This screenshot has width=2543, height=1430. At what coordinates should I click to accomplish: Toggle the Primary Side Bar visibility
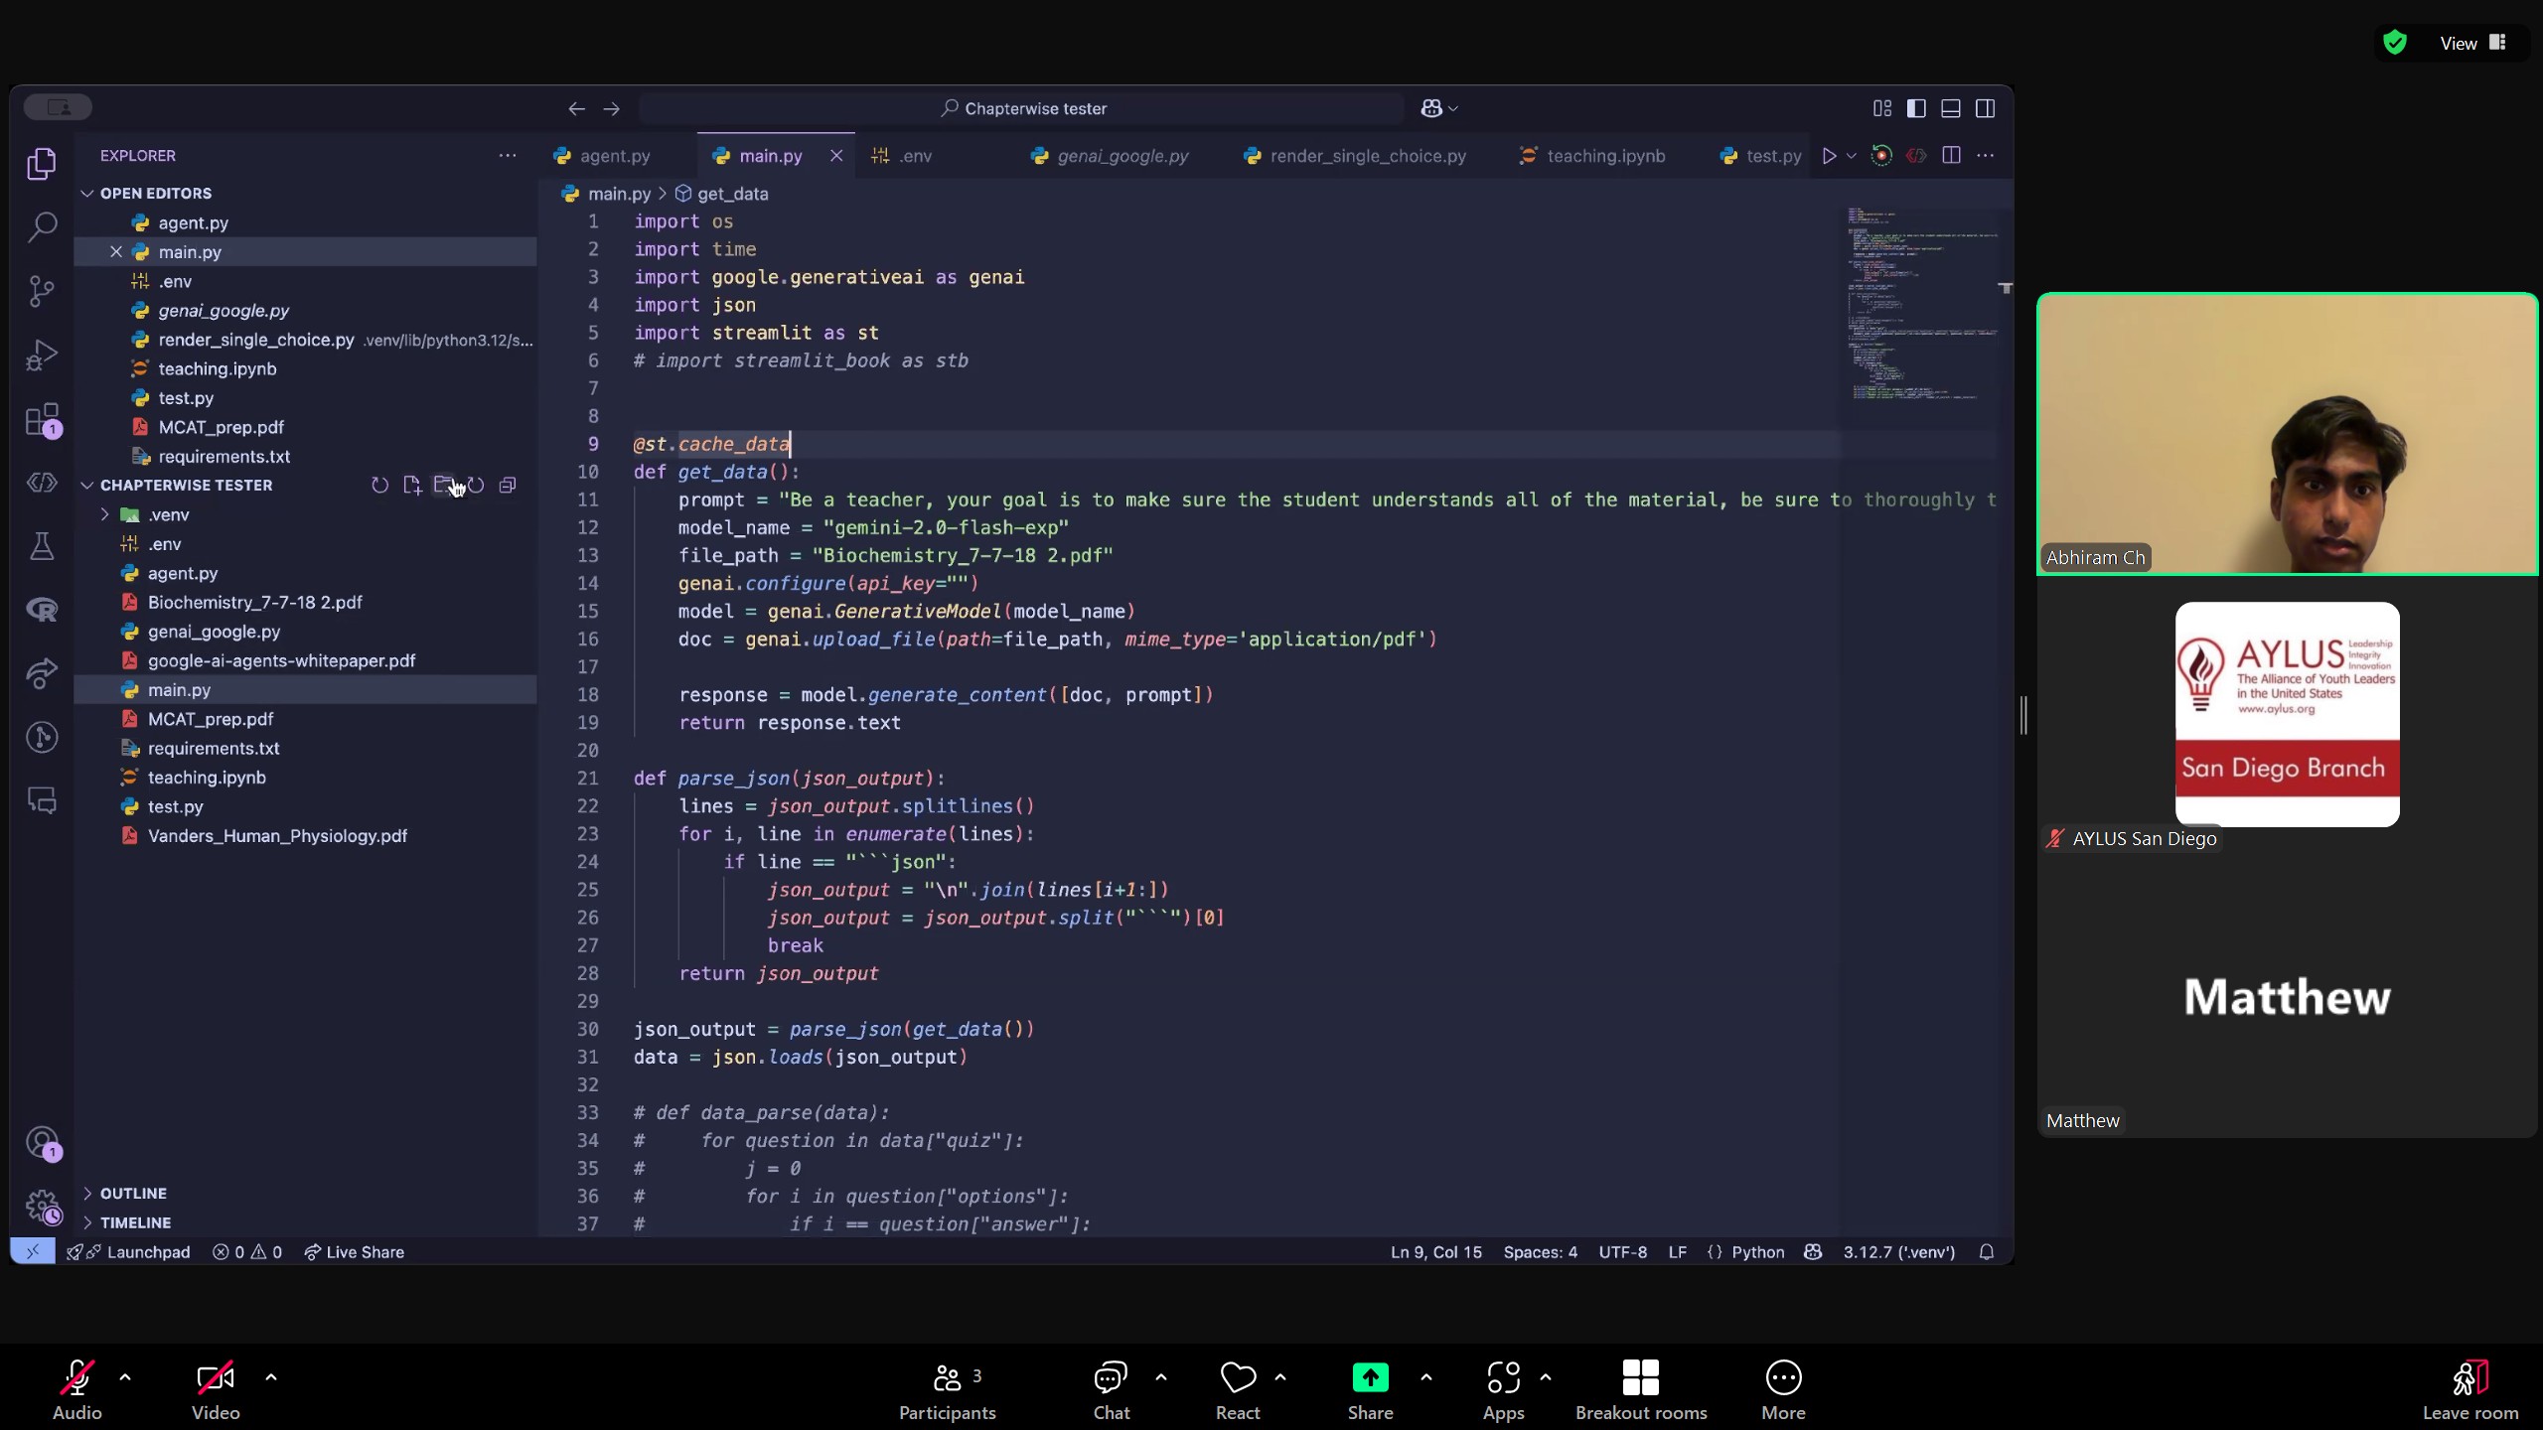click(x=1916, y=108)
